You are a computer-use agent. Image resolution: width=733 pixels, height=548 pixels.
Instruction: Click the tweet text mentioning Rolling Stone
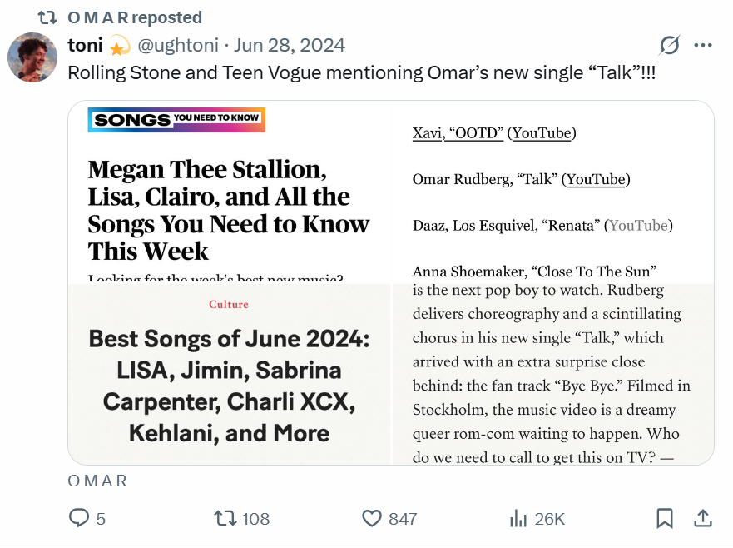(x=361, y=72)
